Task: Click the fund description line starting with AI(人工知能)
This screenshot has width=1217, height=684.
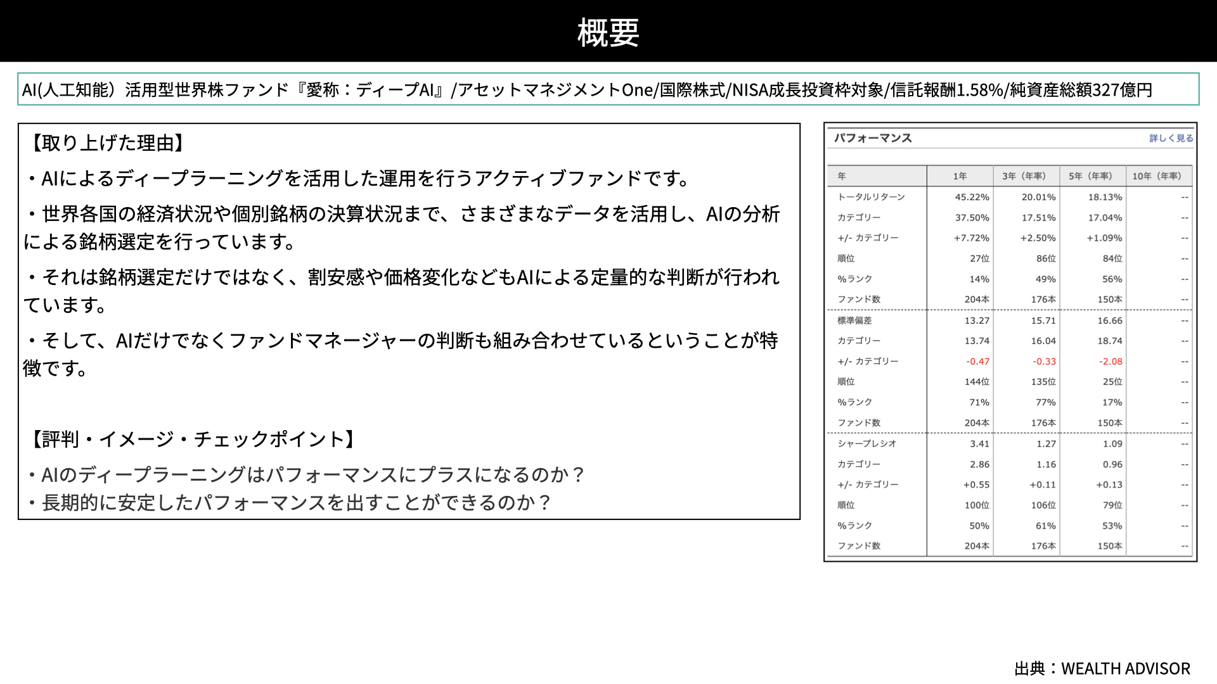Action: pyautogui.click(x=587, y=90)
